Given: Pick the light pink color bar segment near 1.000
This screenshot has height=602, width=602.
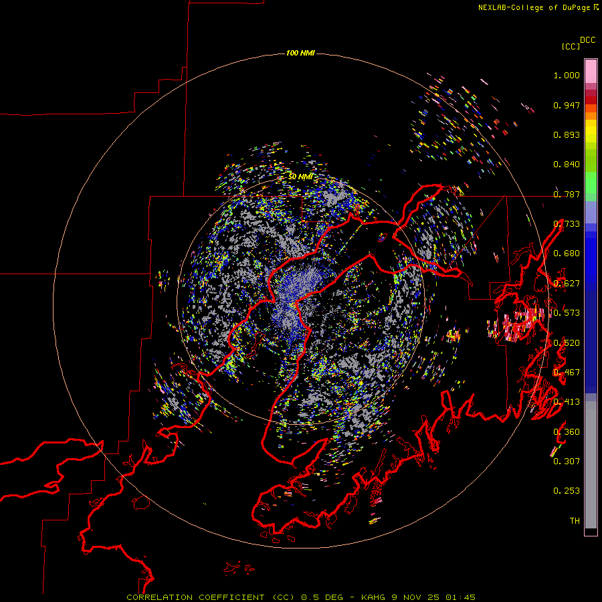Looking at the screenshot, I should point(591,72).
